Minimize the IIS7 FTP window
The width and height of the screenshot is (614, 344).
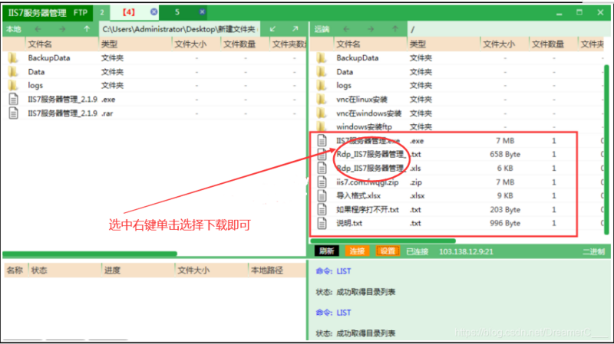(x=560, y=13)
